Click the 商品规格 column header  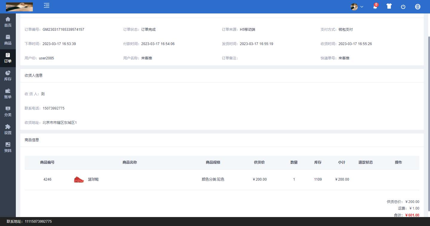[213, 162]
